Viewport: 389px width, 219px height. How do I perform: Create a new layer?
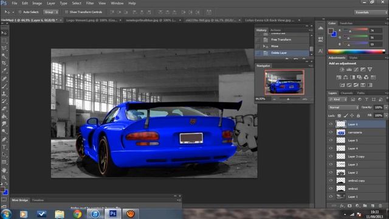(373, 206)
